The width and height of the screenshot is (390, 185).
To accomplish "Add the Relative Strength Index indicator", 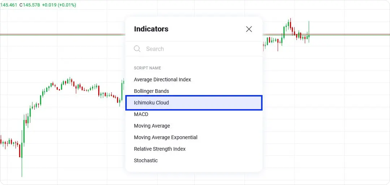I will (x=160, y=149).
